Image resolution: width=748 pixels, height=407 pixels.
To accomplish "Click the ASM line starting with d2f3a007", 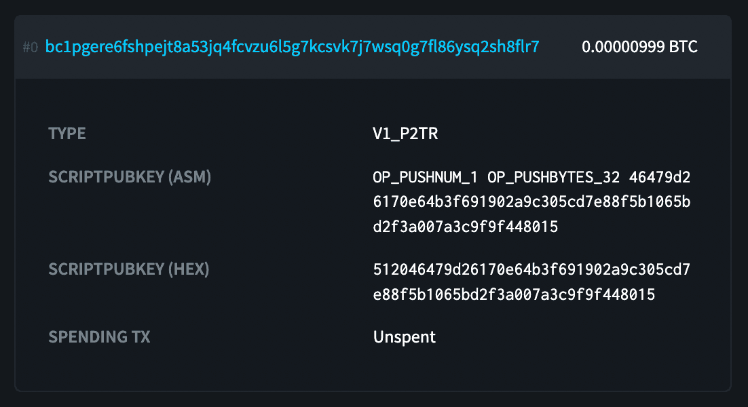I will [x=465, y=227].
